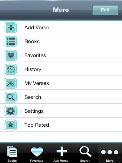Select the My Verses list entry
122x163 pixels.
61,83
